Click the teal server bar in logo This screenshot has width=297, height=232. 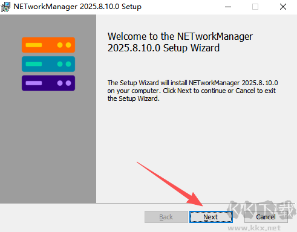(48, 64)
